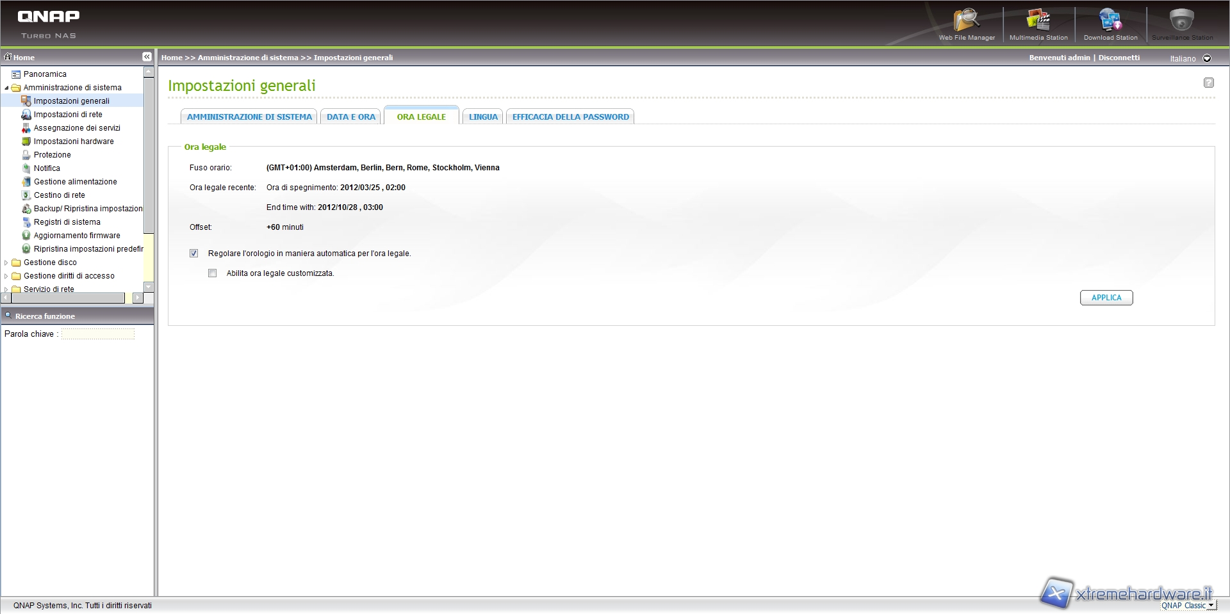Open the Download Station icon
1230x614 pixels.
1110,21
